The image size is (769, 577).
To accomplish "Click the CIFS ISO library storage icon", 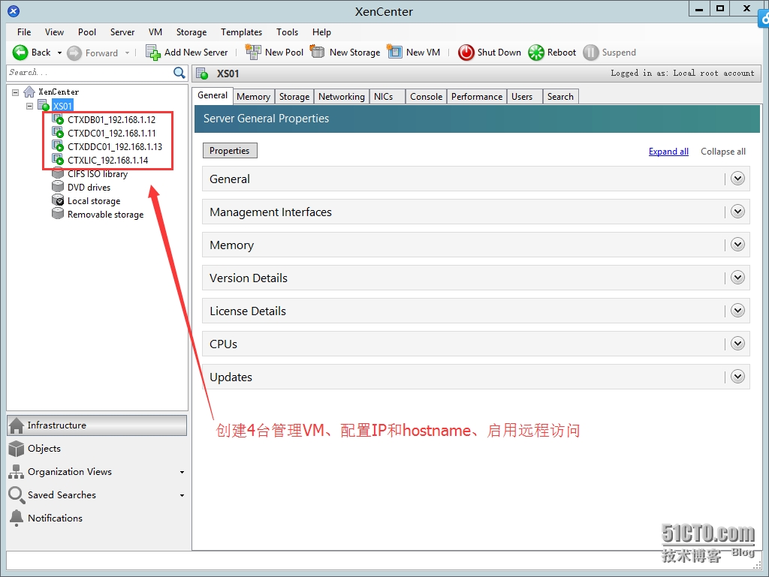I will (58, 173).
